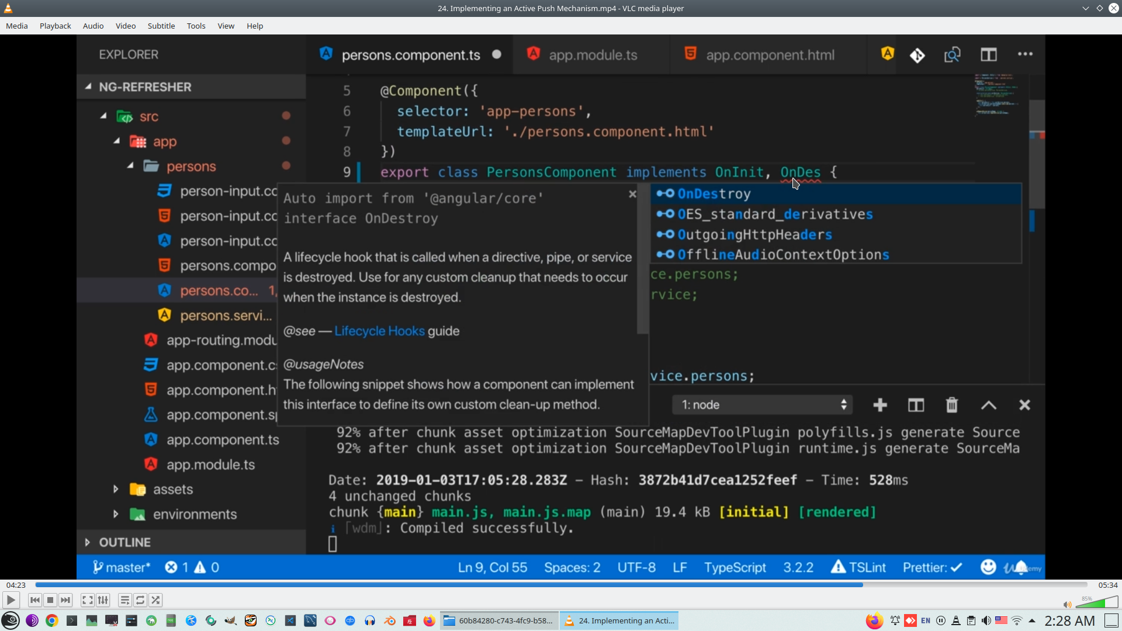Open the '1: node' terminal dropdown

click(762, 404)
